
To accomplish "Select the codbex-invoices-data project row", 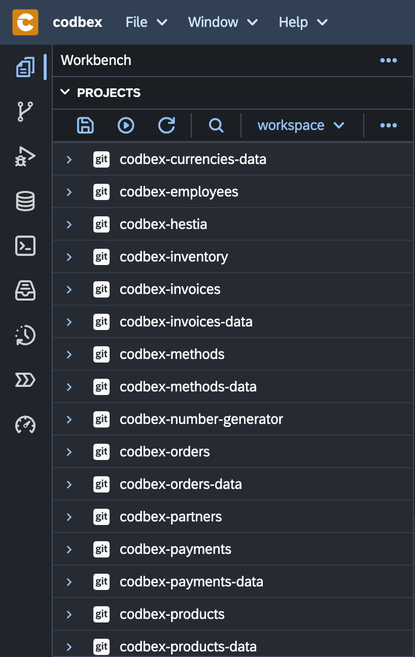I will coord(233,322).
